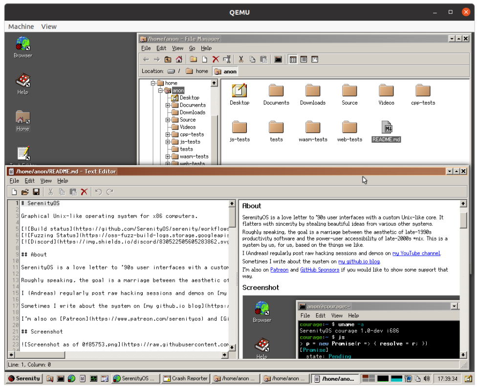
Task: Select the delete (red X) toolbar icon
Action: [x=215, y=59]
